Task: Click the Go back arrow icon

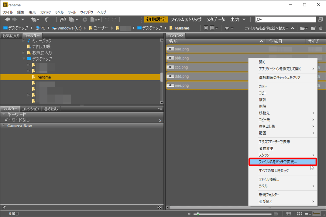Action: pos(7,19)
